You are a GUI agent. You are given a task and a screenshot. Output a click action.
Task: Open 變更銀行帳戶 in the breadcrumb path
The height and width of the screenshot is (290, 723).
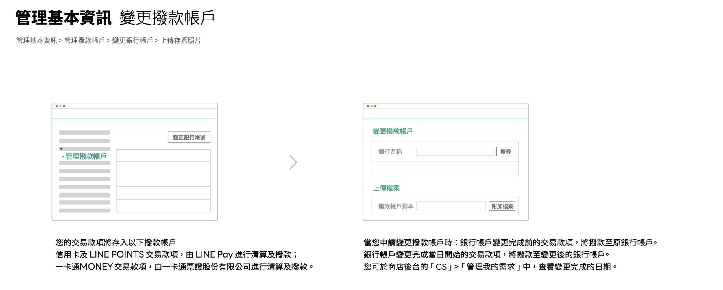click(x=132, y=41)
